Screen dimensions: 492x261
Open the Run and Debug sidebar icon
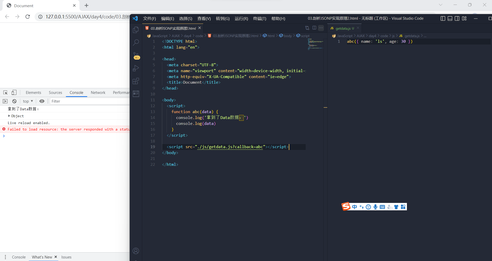click(136, 68)
